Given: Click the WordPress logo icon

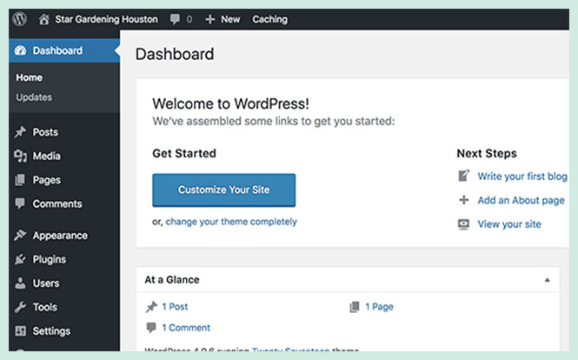Looking at the screenshot, I should [x=20, y=19].
